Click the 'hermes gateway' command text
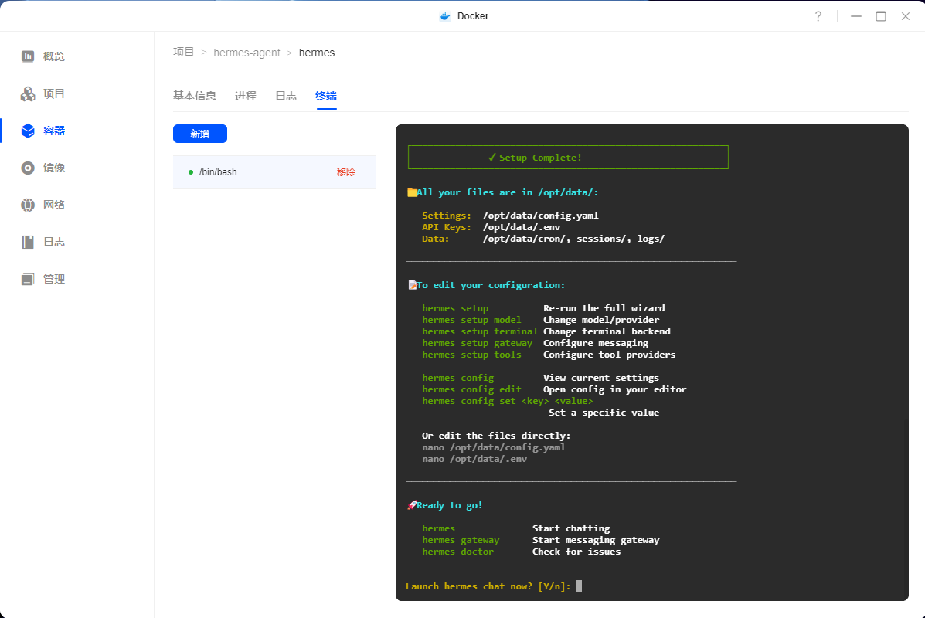This screenshot has width=925, height=618. click(x=460, y=540)
